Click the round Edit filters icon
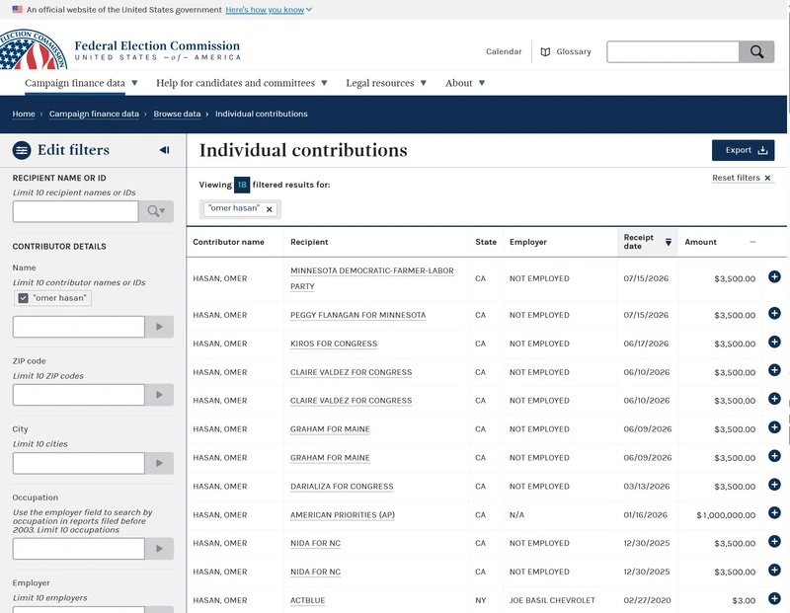 pos(22,150)
